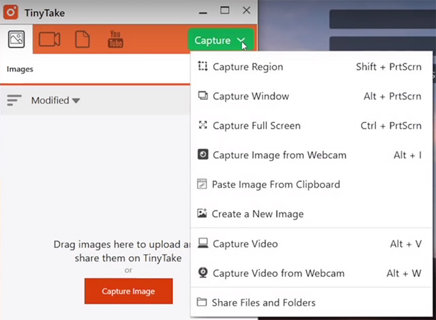Click the dashed-square Capture Region icon
Viewport: 436px width, 320px height.
click(203, 66)
